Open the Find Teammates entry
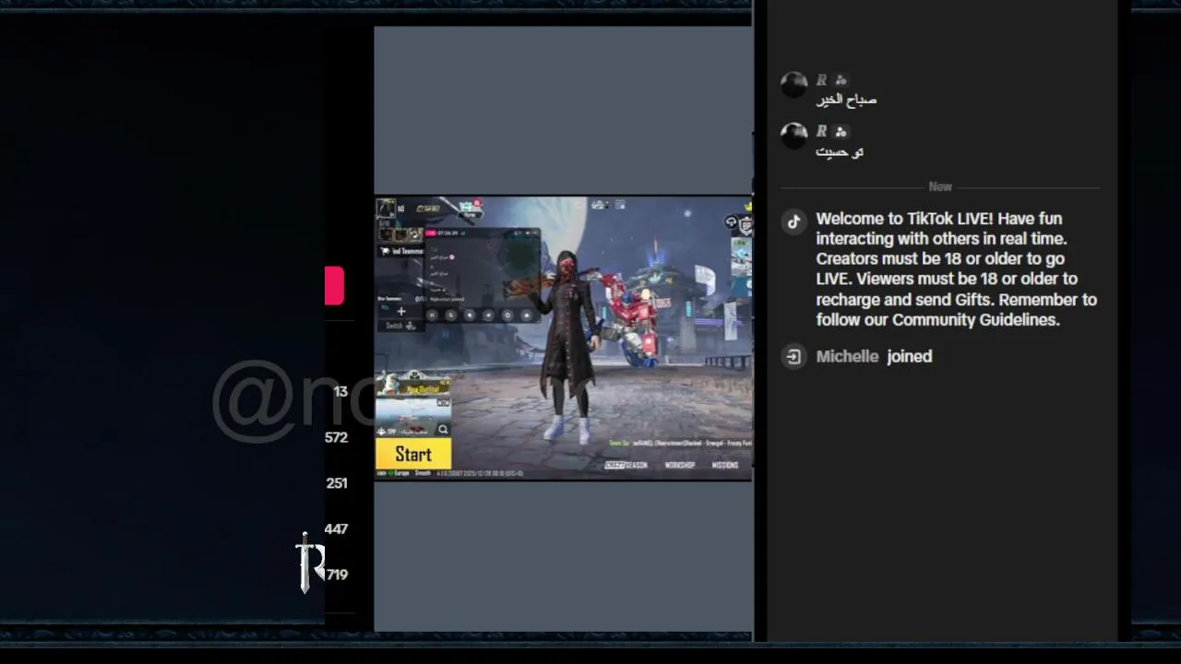1181x664 pixels. (400, 251)
